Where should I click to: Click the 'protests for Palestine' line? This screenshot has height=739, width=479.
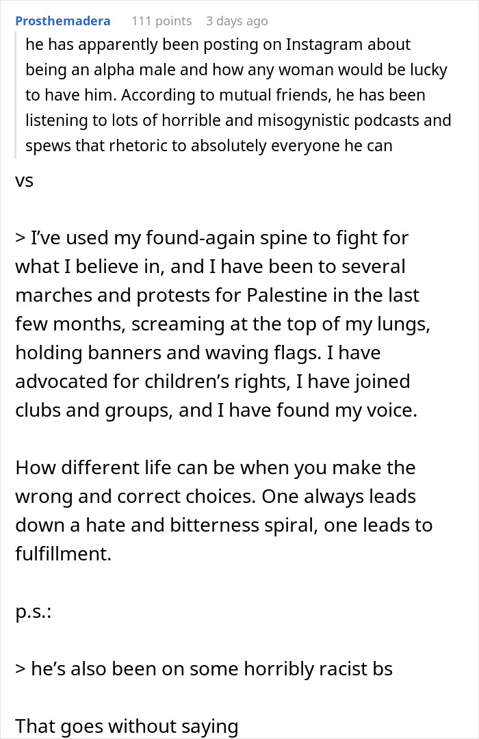pyautogui.click(x=217, y=296)
